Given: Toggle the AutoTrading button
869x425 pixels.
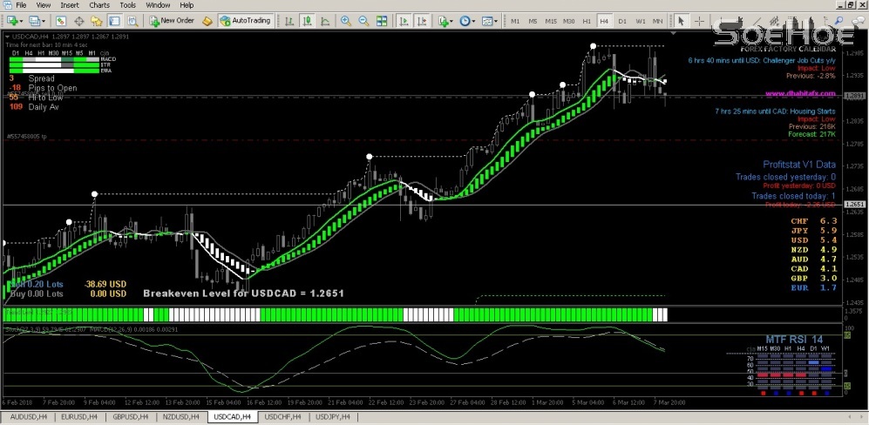Looking at the screenshot, I should pyautogui.click(x=245, y=20).
